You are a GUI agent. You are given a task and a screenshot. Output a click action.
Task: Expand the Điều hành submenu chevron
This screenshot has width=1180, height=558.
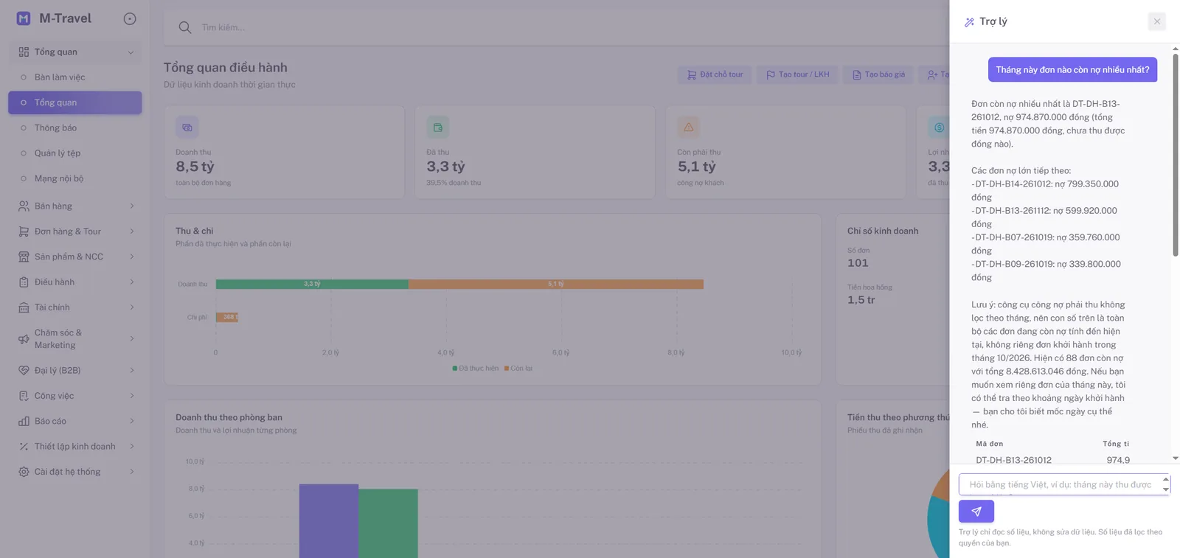pyautogui.click(x=132, y=282)
